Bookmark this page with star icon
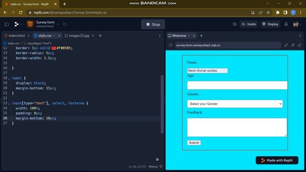Image resolution: width=306 pixels, height=172 pixels. pyautogui.click(x=268, y=12)
